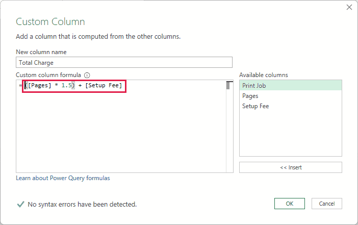
Task: Select Pages in Available columns
Action: [290, 96]
